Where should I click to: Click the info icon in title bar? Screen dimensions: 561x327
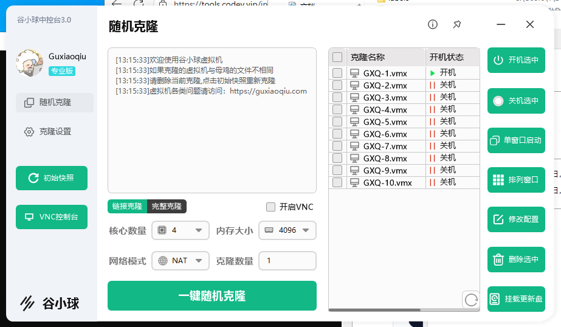(x=433, y=24)
